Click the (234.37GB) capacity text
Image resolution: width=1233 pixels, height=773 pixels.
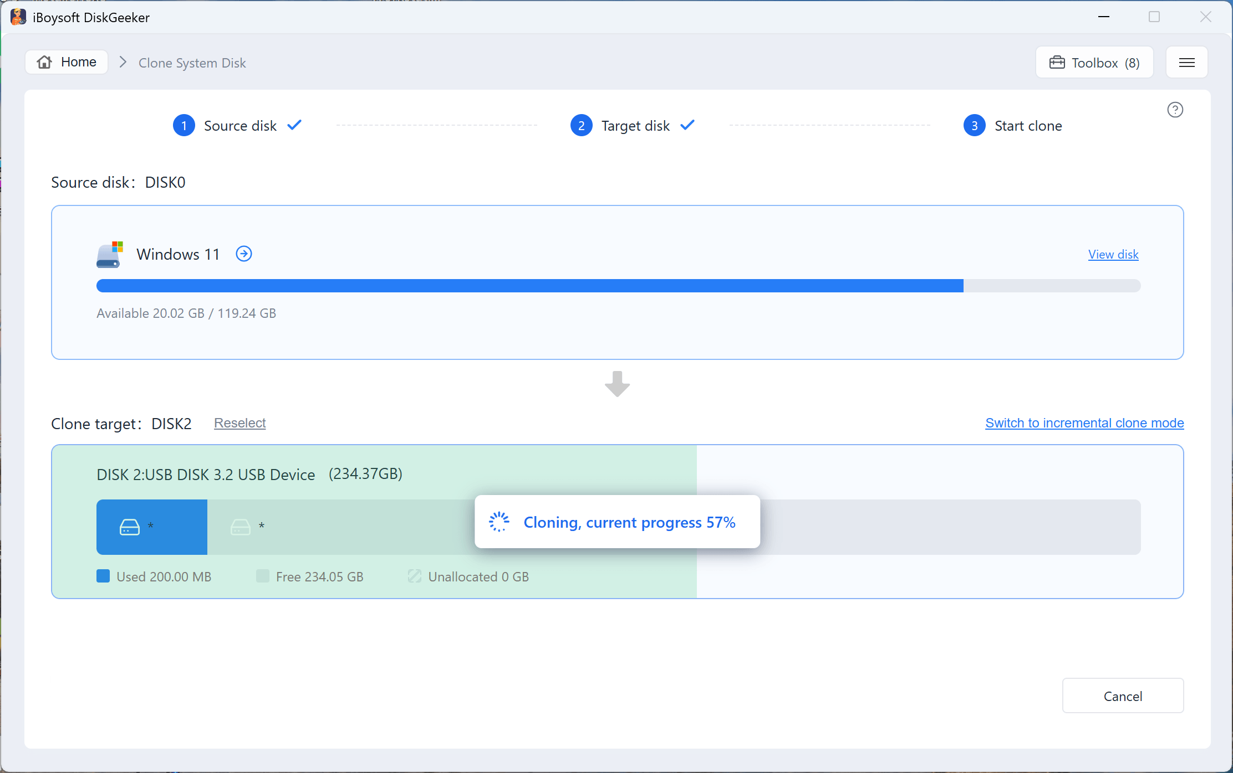(365, 474)
